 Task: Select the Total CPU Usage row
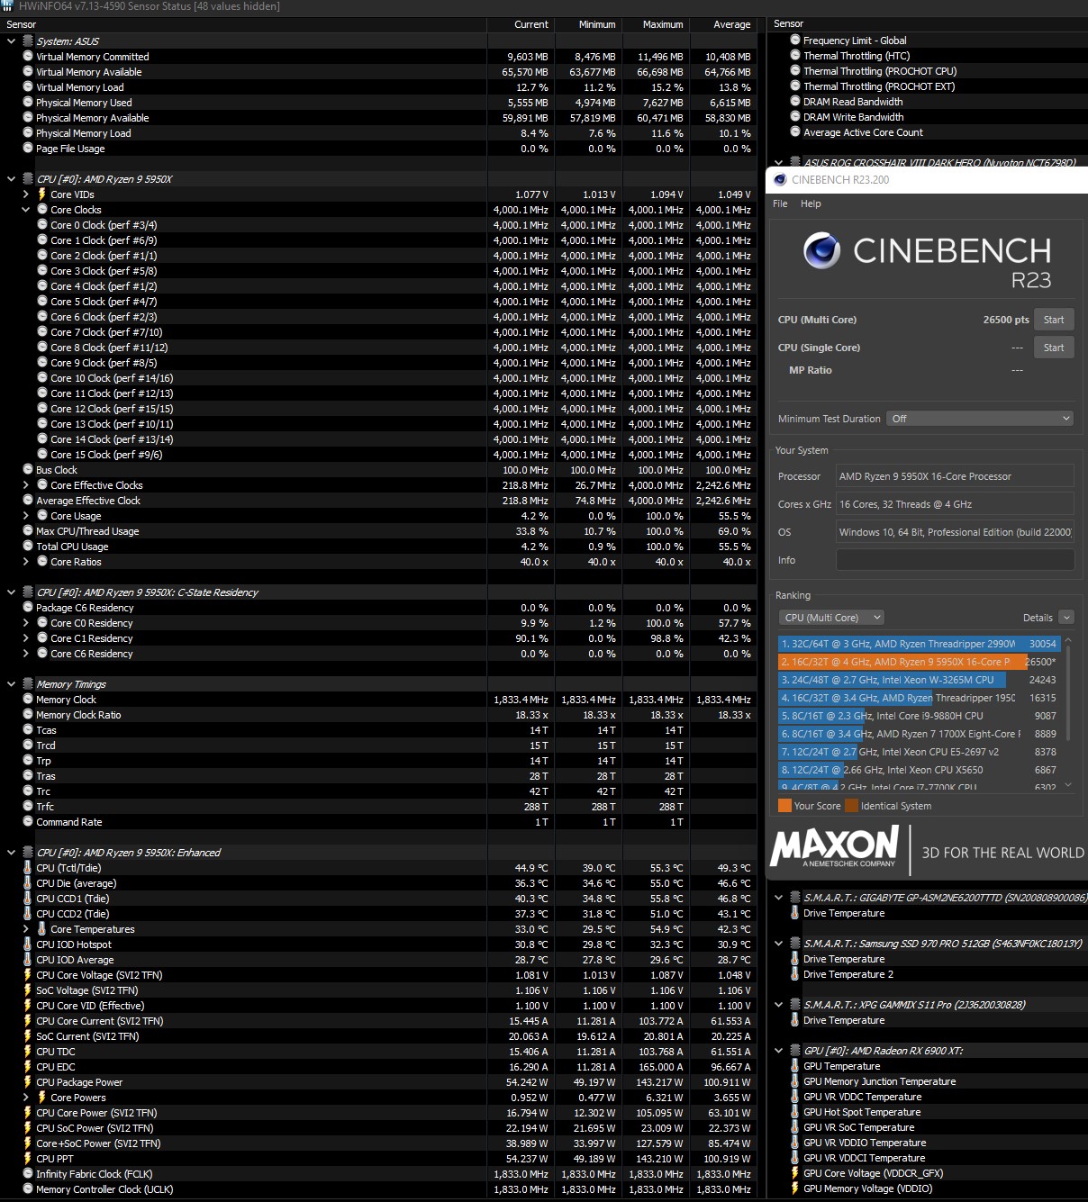pyautogui.click(x=378, y=546)
